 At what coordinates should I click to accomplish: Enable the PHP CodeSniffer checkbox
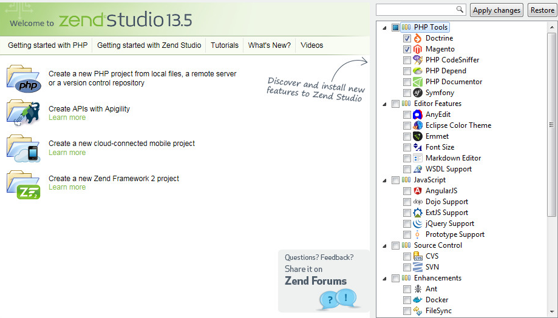407,61
